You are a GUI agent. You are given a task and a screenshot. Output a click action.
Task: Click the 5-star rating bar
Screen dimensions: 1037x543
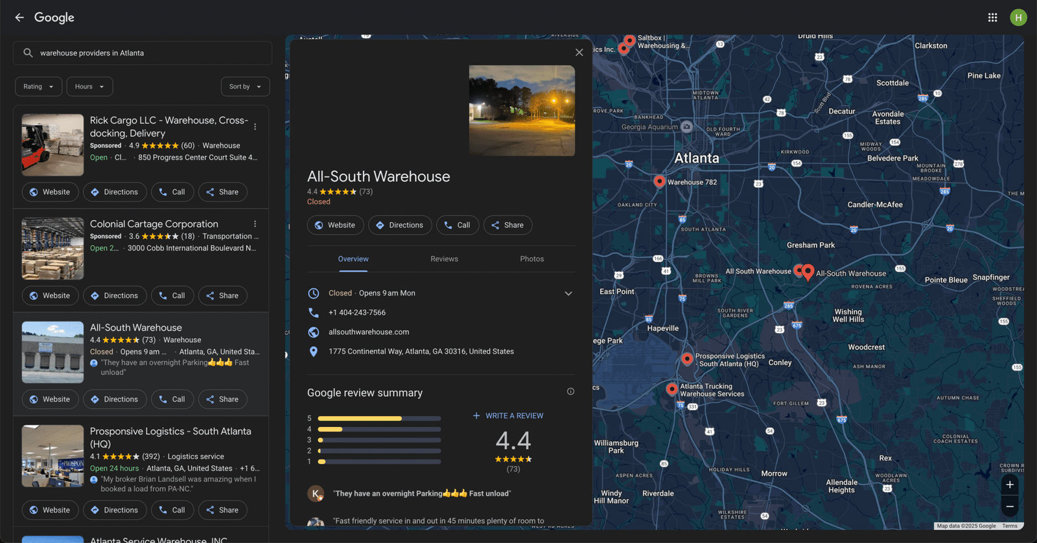coord(379,419)
